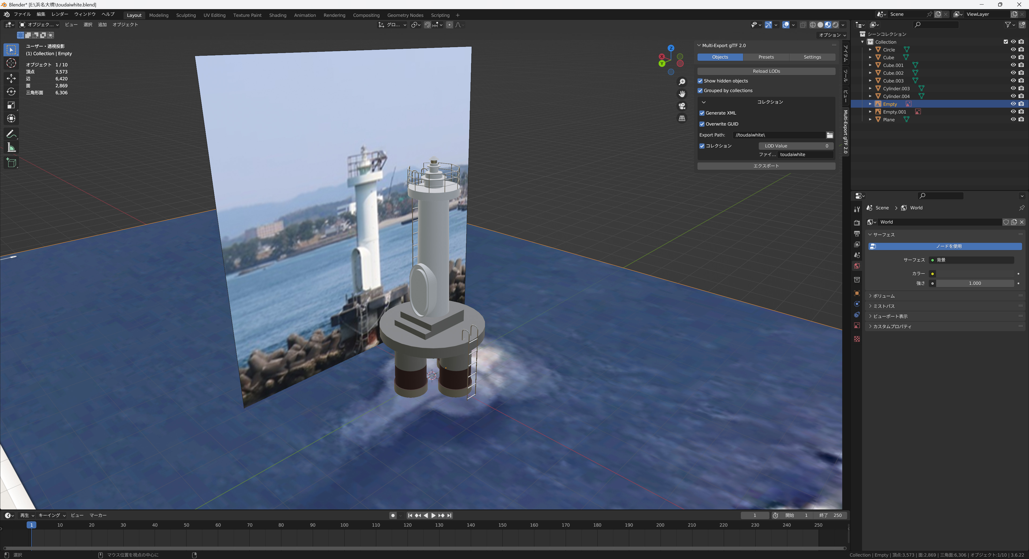Open Output properties tab icon
1029x559 pixels.
point(857,233)
